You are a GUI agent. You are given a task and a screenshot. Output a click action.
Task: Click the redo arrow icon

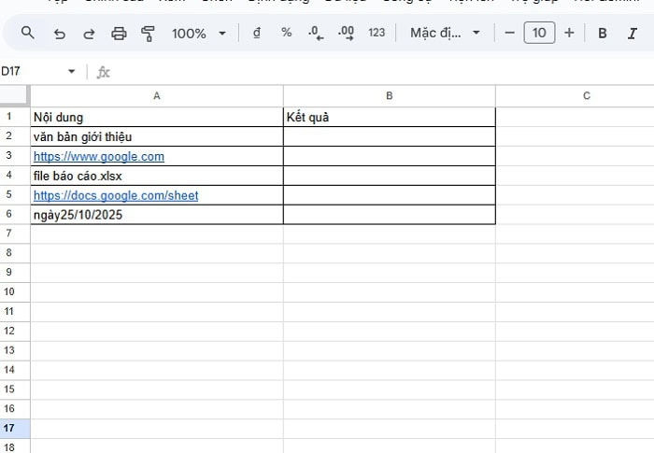tap(89, 33)
